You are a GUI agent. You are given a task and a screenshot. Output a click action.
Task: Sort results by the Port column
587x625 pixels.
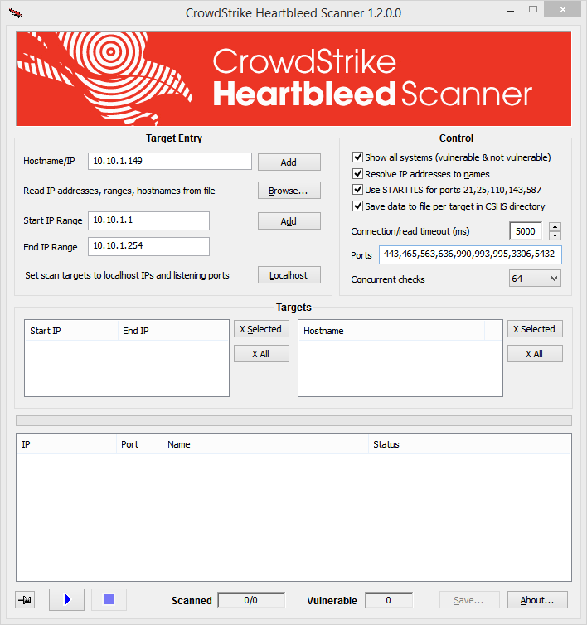pyautogui.click(x=139, y=444)
